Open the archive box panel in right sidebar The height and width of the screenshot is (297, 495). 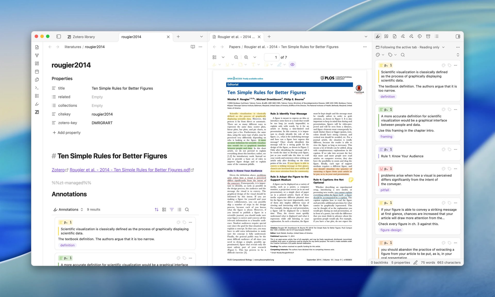click(428, 37)
